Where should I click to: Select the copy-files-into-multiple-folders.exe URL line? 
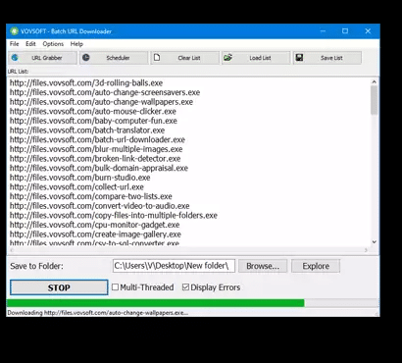coord(114,216)
